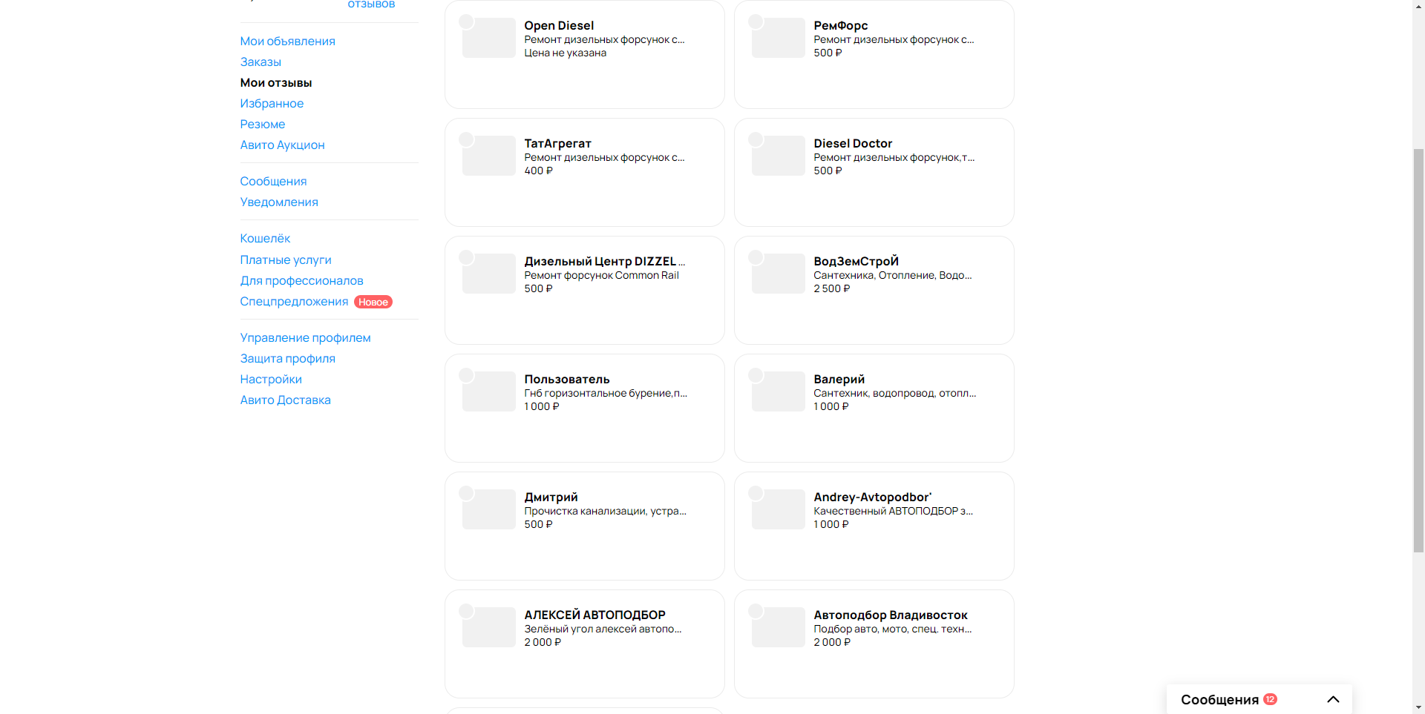Viewport: 1425px width, 714px height.
Task: Open Автоподбор Владивосток listing title
Action: pos(891,615)
